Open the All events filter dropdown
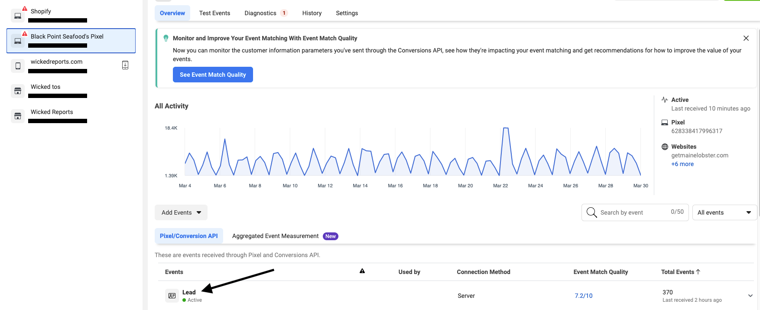760x310 pixels. click(x=724, y=212)
